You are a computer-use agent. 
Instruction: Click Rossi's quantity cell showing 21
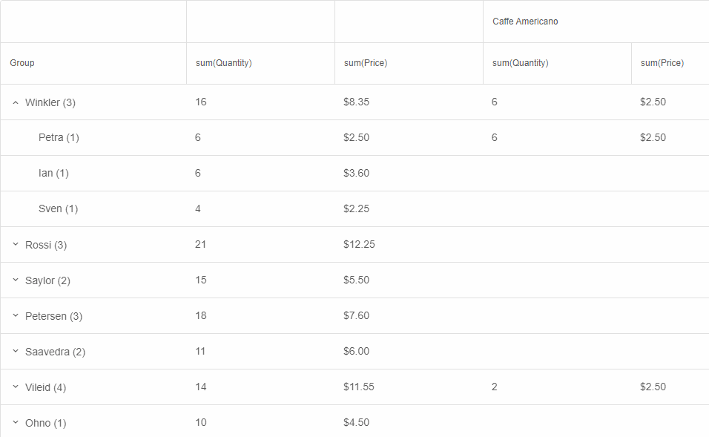[201, 244]
